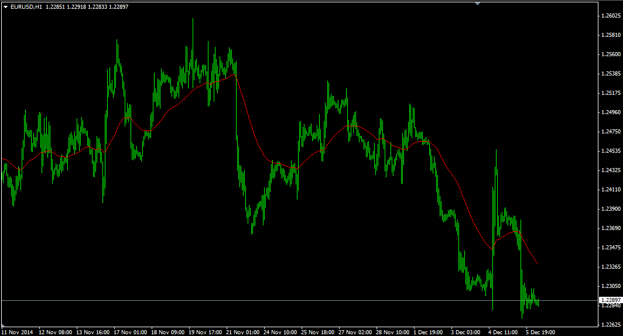This screenshot has width=623, height=336.
Task: Click the 1.25385 price scale label
Action: (x=611, y=74)
